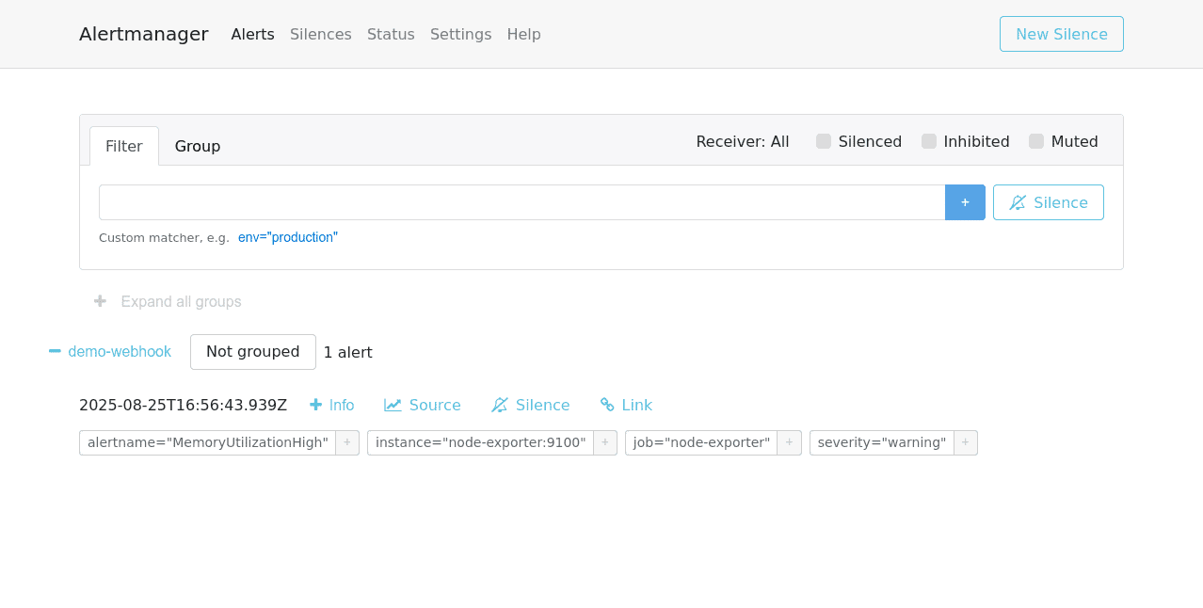Viewport: 1203px width, 608px height.
Task: Silence this alert using the Silence icon
Action: point(530,405)
